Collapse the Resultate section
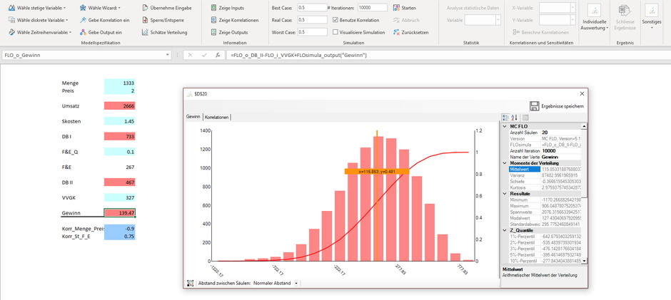671x300 pixels. coord(505,194)
